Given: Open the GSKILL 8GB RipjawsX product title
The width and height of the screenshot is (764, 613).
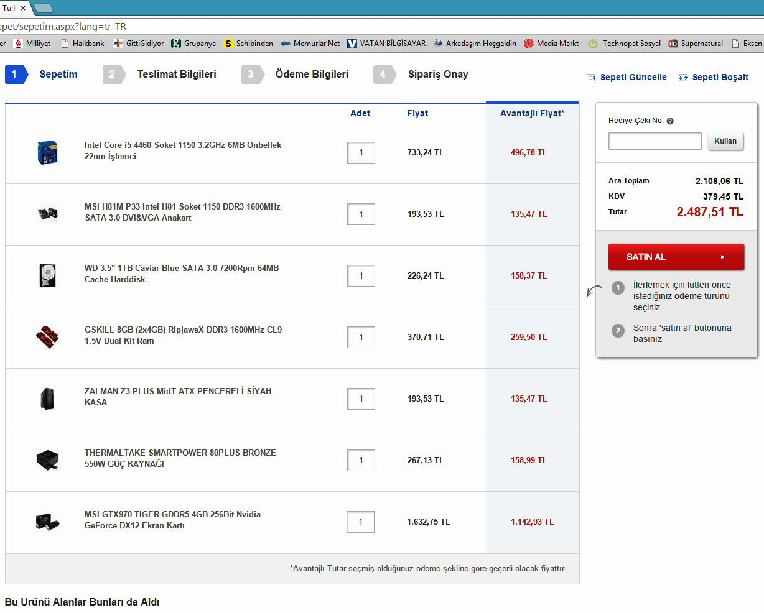Looking at the screenshot, I should click(183, 335).
